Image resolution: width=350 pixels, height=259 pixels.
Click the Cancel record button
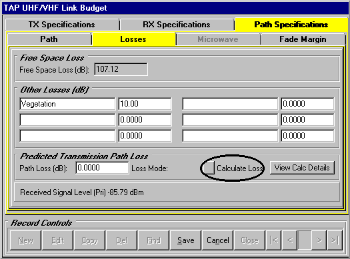217,240
